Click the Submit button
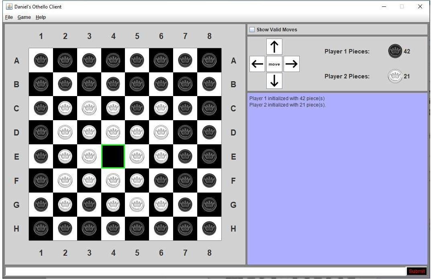The width and height of the screenshot is (431, 279). click(416, 271)
